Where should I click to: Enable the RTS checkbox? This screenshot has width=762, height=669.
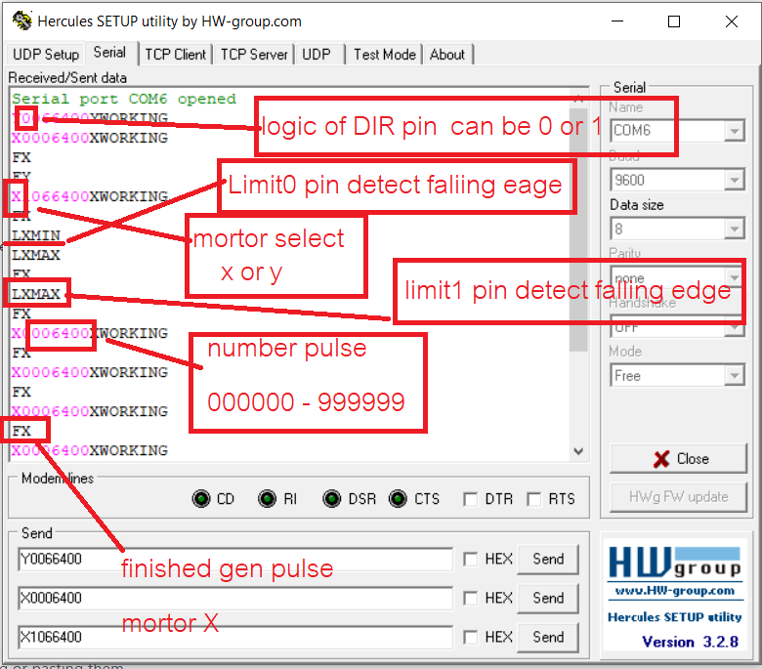click(534, 499)
